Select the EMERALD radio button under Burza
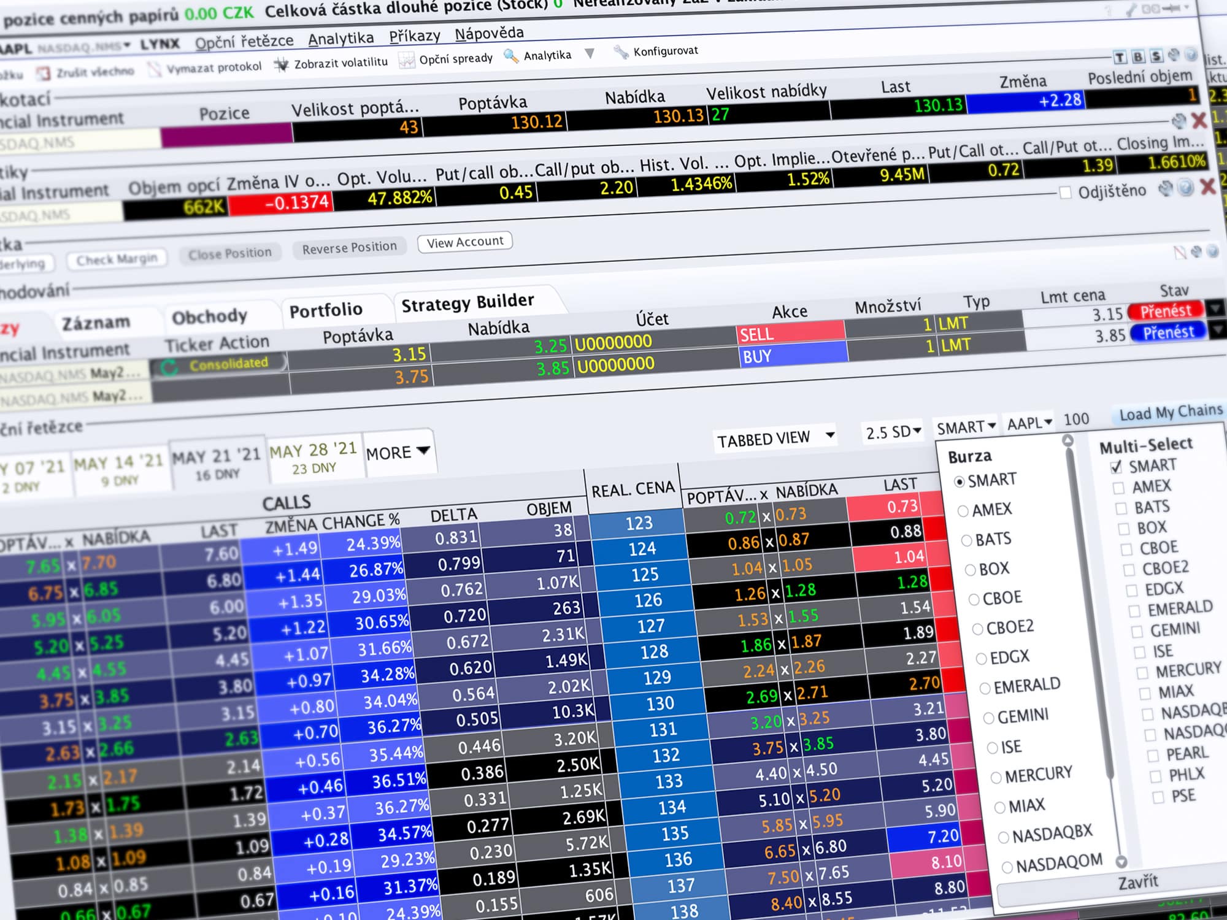Viewport: 1227px width, 920px height. point(985,688)
